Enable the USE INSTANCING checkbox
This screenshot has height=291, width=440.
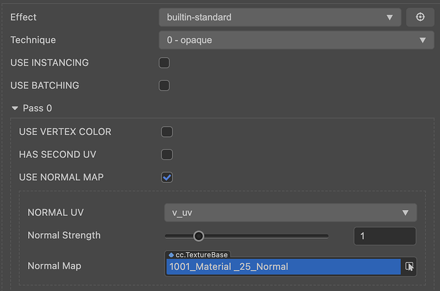click(x=164, y=62)
